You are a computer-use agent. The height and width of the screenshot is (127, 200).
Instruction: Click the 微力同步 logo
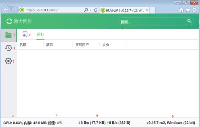point(19,21)
